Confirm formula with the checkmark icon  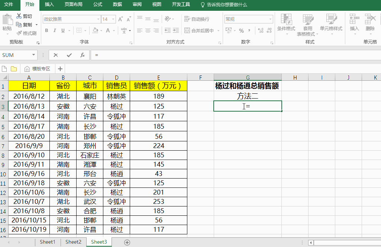tap(69, 55)
